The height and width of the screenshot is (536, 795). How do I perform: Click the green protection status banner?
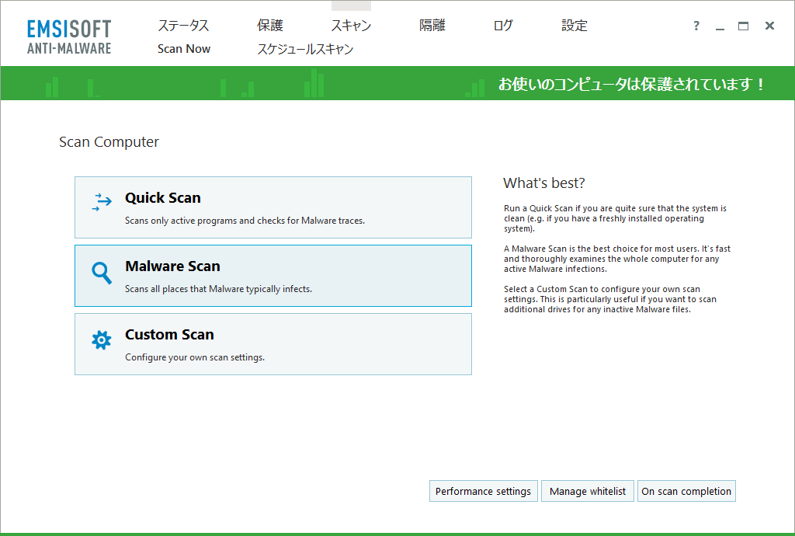pyautogui.click(x=397, y=82)
